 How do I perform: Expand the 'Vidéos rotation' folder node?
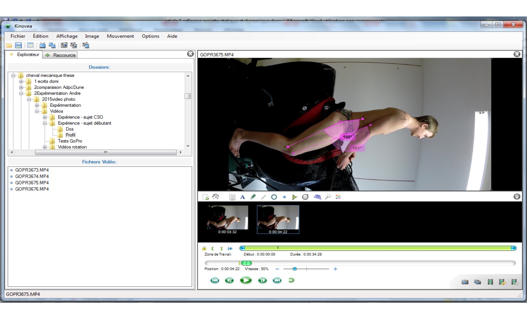[45, 147]
